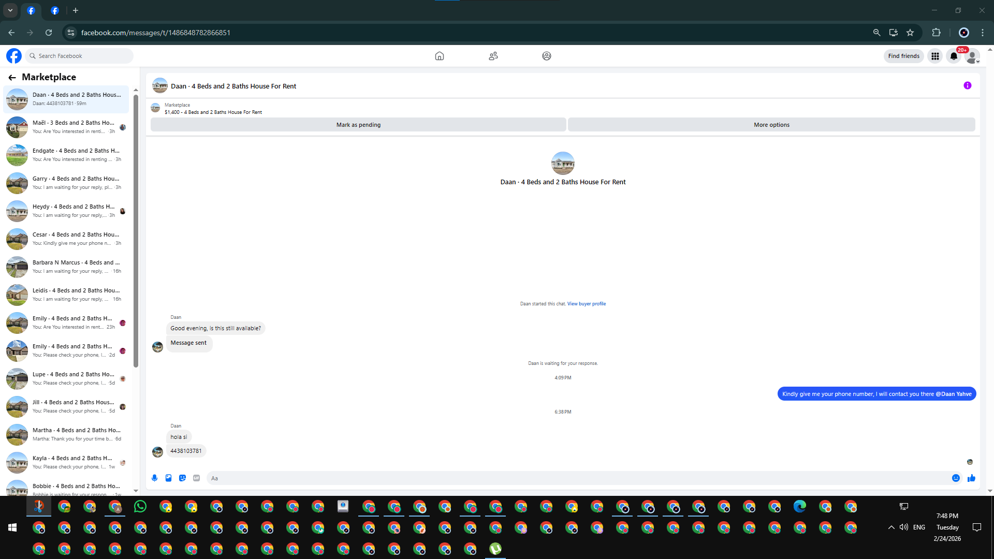Open the emoji picker in message box
The height and width of the screenshot is (559, 994).
pos(956,478)
